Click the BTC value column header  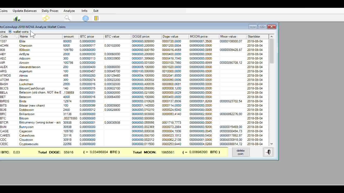click(117, 36)
